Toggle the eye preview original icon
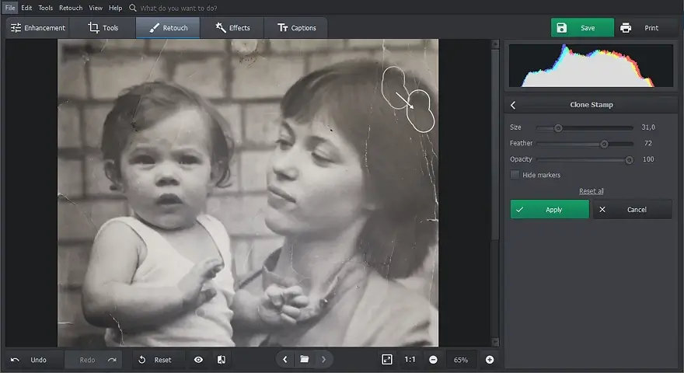This screenshot has width=684, height=373. (x=198, y=360)
